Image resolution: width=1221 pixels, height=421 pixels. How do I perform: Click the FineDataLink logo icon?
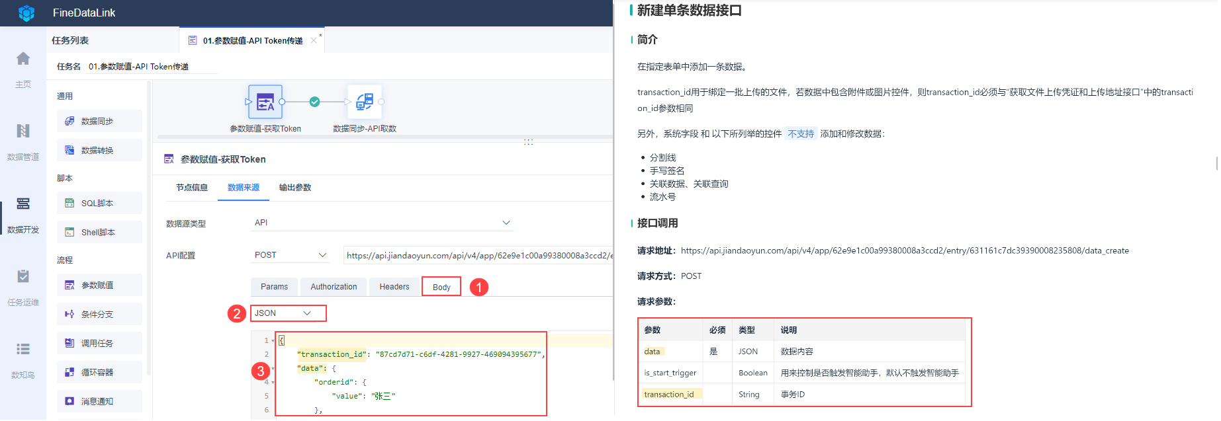26,13
